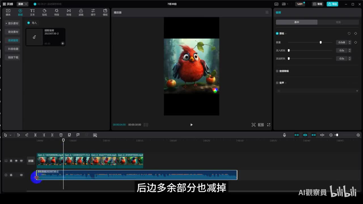Image resolution: width=363 pixels, height=204 pixels.
Task: Add extracted audio with plus icon
Action: (x=63, y=43)
